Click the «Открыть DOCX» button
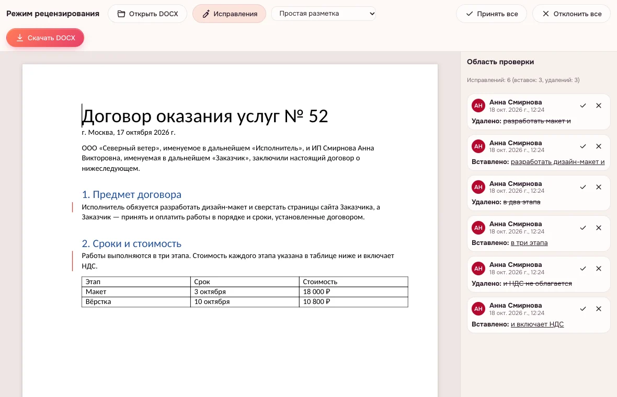617x397 pixels. pos(147,14)
